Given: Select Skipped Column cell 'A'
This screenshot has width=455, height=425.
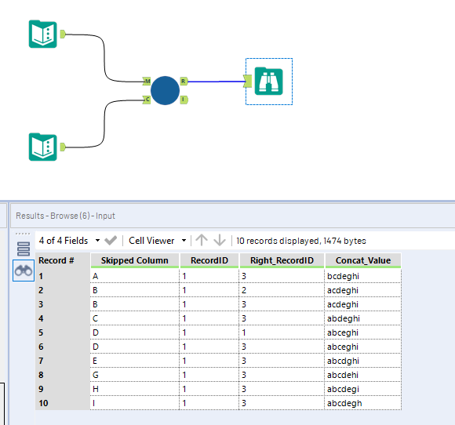Looking at the screenshot, I should 135,276.
